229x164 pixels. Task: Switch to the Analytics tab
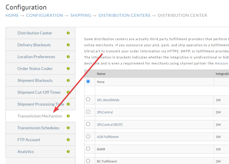tap(40, 152)
